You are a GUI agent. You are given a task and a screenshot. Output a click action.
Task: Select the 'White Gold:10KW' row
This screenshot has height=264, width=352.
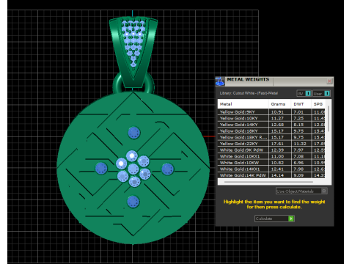point(271,163)
